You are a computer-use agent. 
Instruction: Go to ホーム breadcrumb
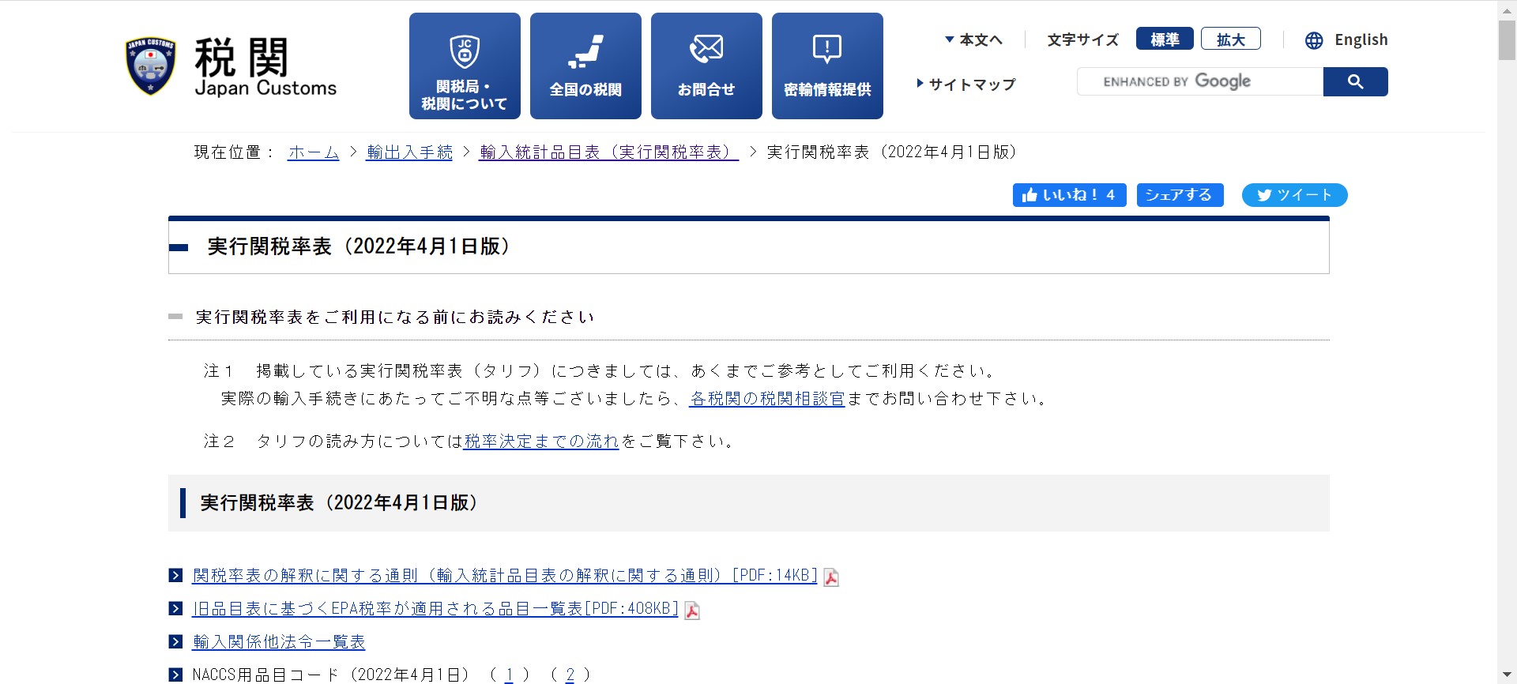(313, 152)
